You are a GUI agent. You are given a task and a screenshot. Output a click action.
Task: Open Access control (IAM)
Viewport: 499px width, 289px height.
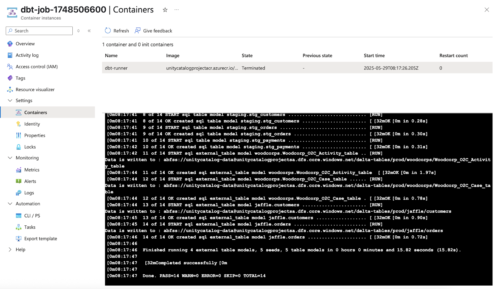37,67
